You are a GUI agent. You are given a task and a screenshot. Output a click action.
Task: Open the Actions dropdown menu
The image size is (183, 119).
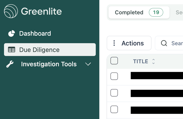click(129, 43)
